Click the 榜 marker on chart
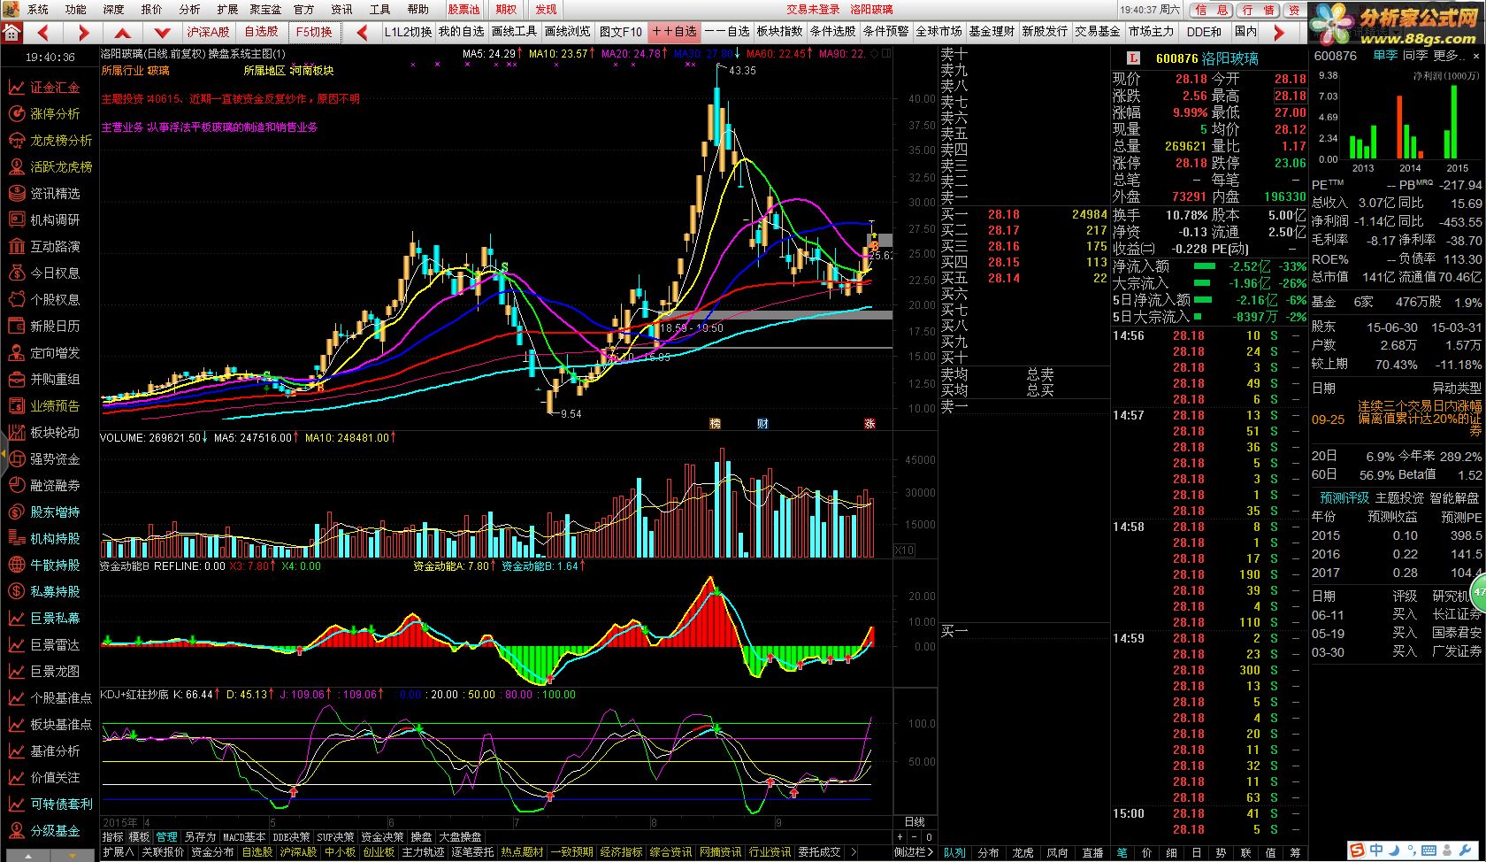The width and height of the screenshot is (1486, 862). (x=716, y=424)
